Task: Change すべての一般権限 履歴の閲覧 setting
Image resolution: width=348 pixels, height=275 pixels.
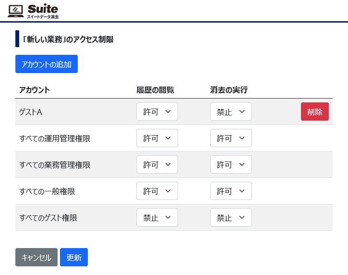Action: [157, 191]
